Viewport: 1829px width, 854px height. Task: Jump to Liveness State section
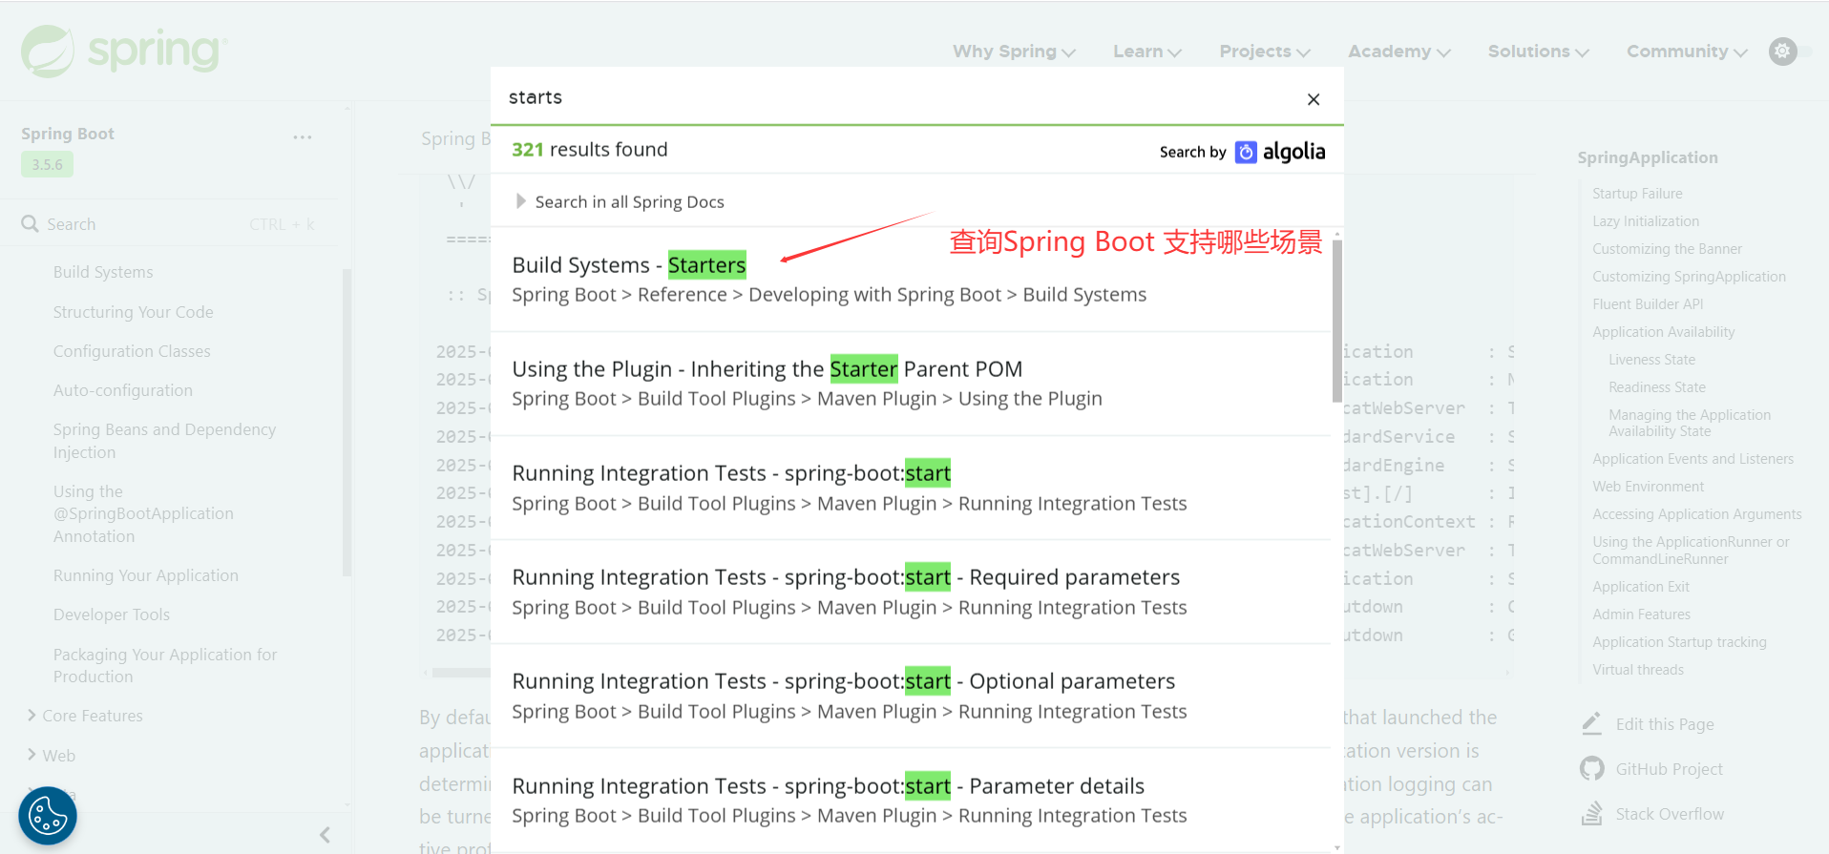click(1651, 360)
